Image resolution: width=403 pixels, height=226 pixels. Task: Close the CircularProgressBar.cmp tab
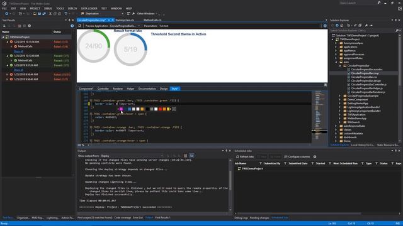point(112,19)
